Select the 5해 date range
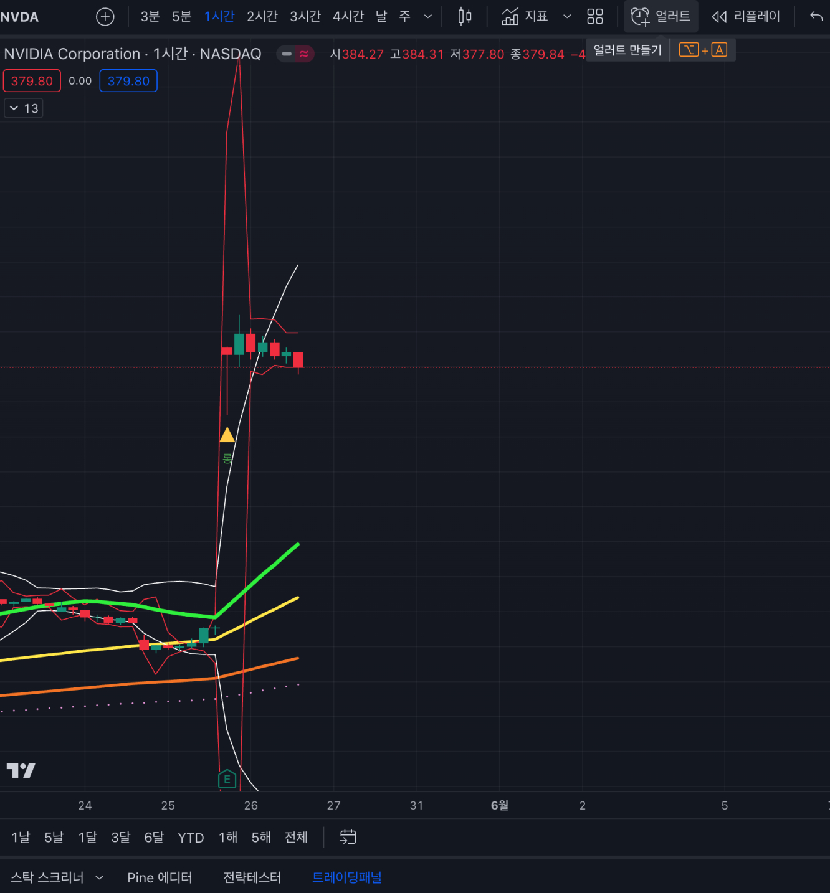Image resolution: width=830 pixels, height=893 pixels. pyautogui.click(x=261, y=838)
